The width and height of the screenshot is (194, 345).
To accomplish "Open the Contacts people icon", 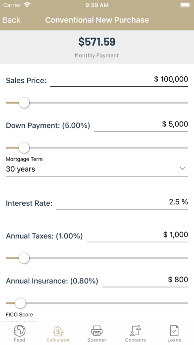I will point(135,331).
